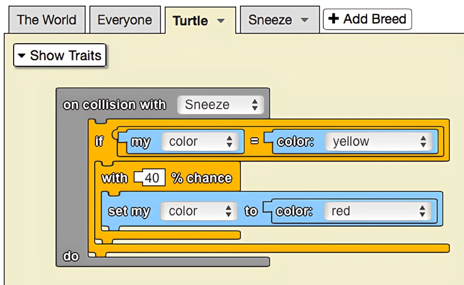
Task: Select the Sneeze breed tab label
Action: tap(270, 20)
